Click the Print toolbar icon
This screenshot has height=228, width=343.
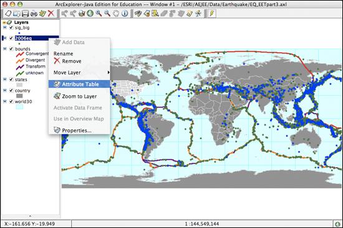pyautogui.click(x=34, y=14)
